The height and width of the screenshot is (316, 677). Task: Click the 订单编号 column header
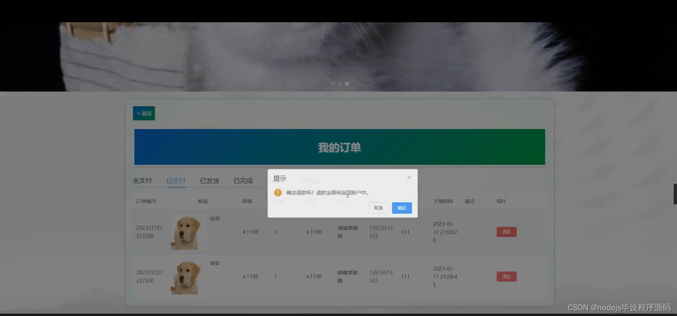coord(146,201)
